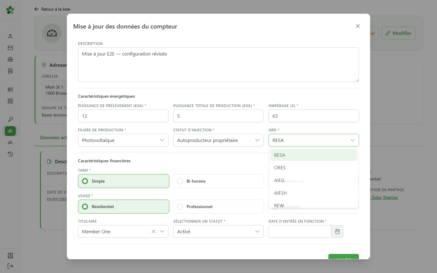Click the Ampérage field showing 63
The width and height of the screenshot is (437, 273).
click(x=314, y=116)
